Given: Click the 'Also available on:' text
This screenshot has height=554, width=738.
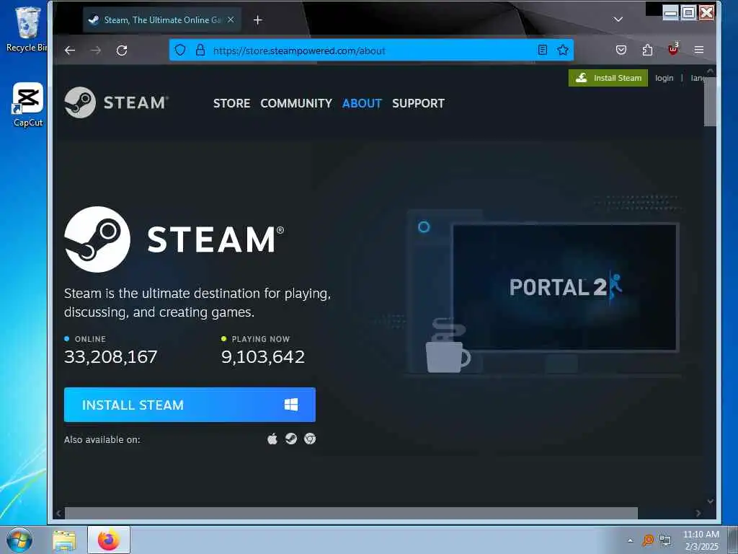Looking at the screenshot, I should 102,439.
